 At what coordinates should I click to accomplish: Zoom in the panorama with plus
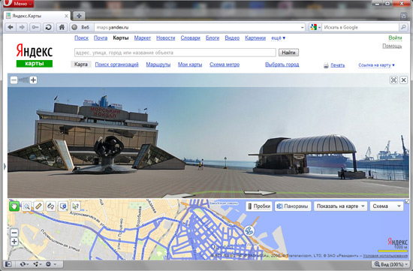click(x=33, y=80)
